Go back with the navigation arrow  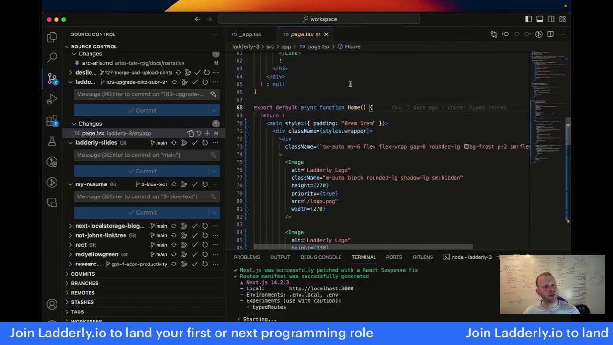click(197, 19)
